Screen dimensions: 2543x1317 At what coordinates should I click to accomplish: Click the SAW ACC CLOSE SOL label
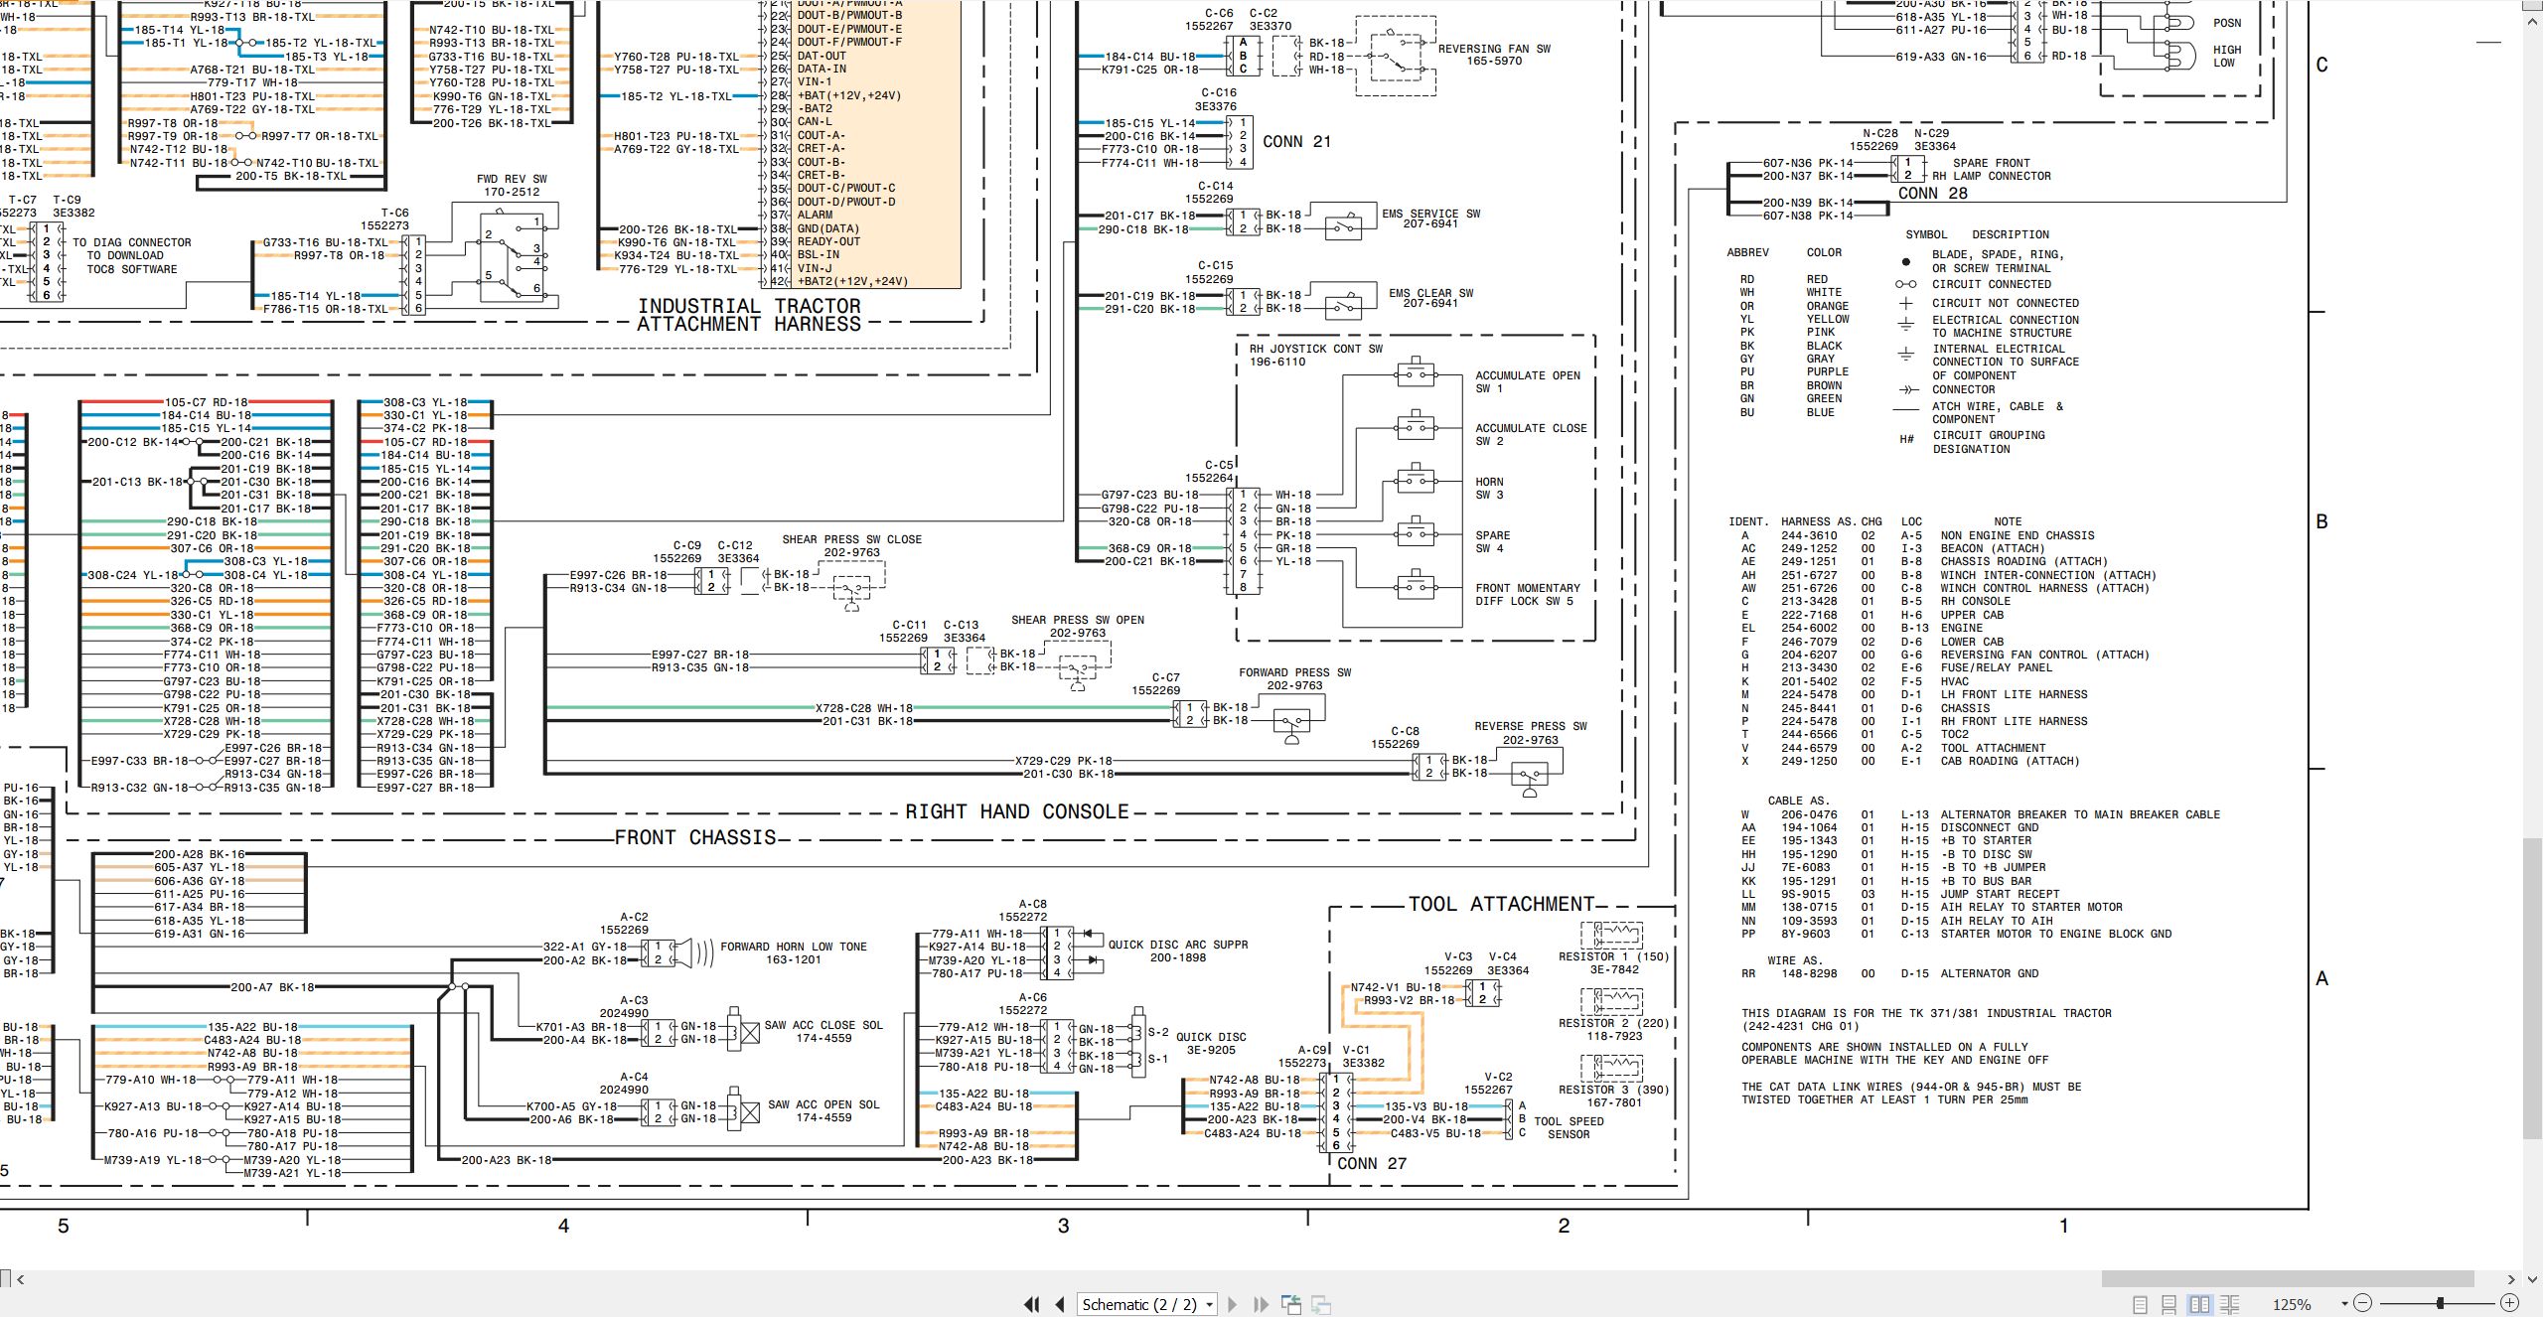(823, 1025)
